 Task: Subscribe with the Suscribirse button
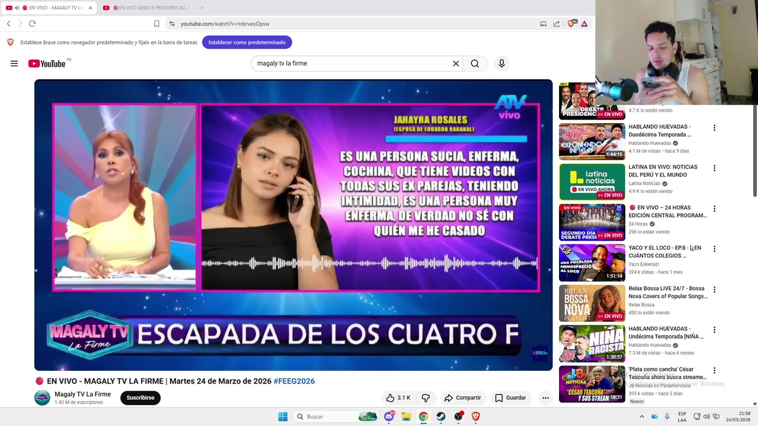pyautogui.click(x=140, y=398)
